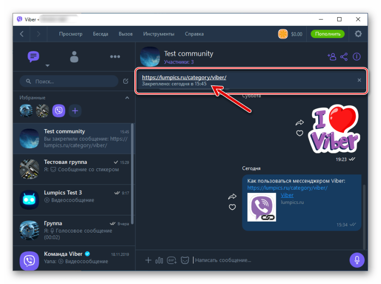
Task: Click the Участники: 3 members link
Action: click(x=179, y=62)
